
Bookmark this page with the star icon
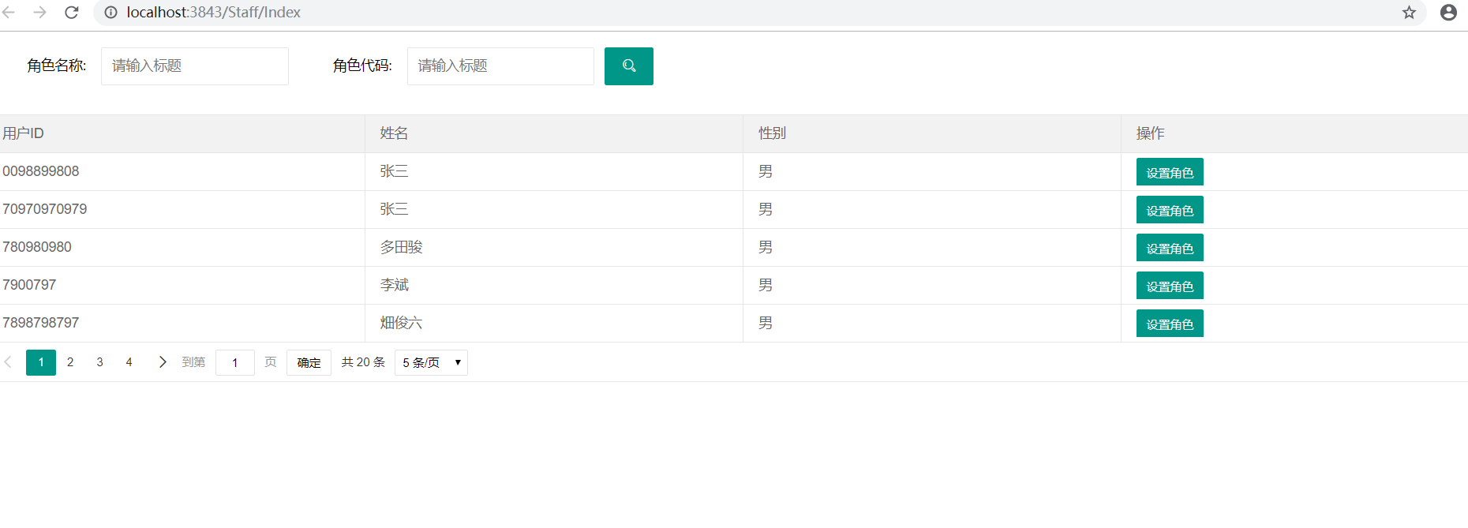click(1409, 13)
